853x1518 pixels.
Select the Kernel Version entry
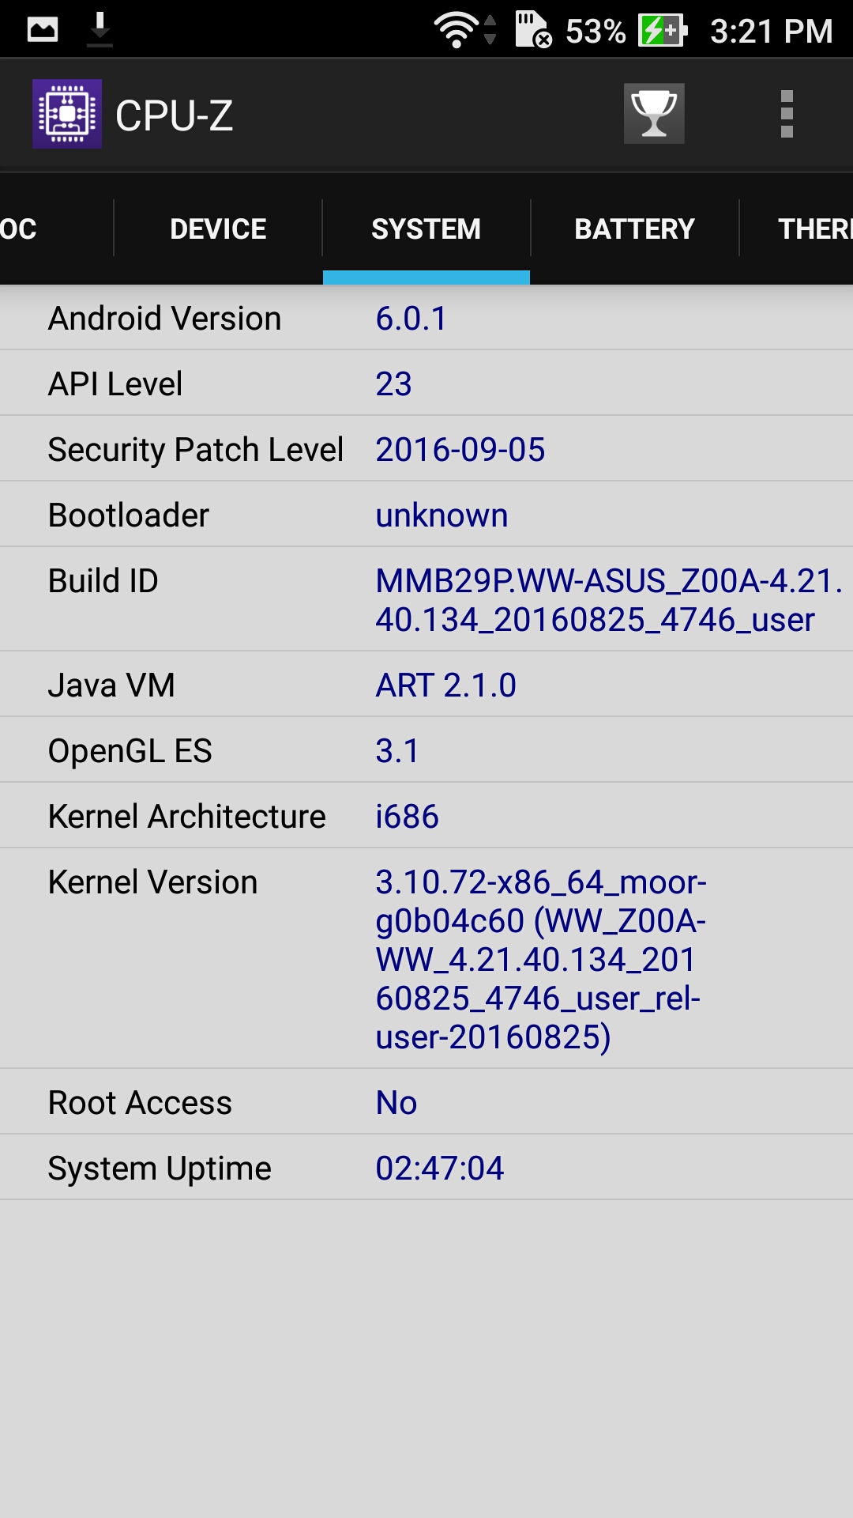(x=426, y=958)
